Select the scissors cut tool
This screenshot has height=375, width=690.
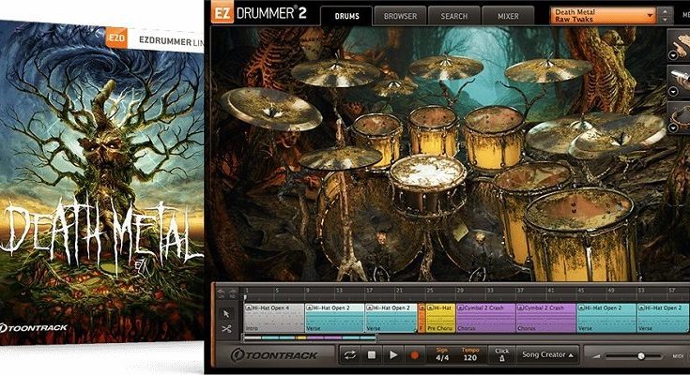(226, 328)
